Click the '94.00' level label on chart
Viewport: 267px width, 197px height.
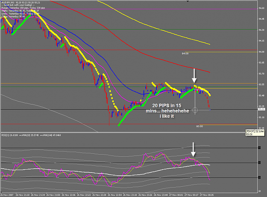pyautogui.click(x=185, y=54)
